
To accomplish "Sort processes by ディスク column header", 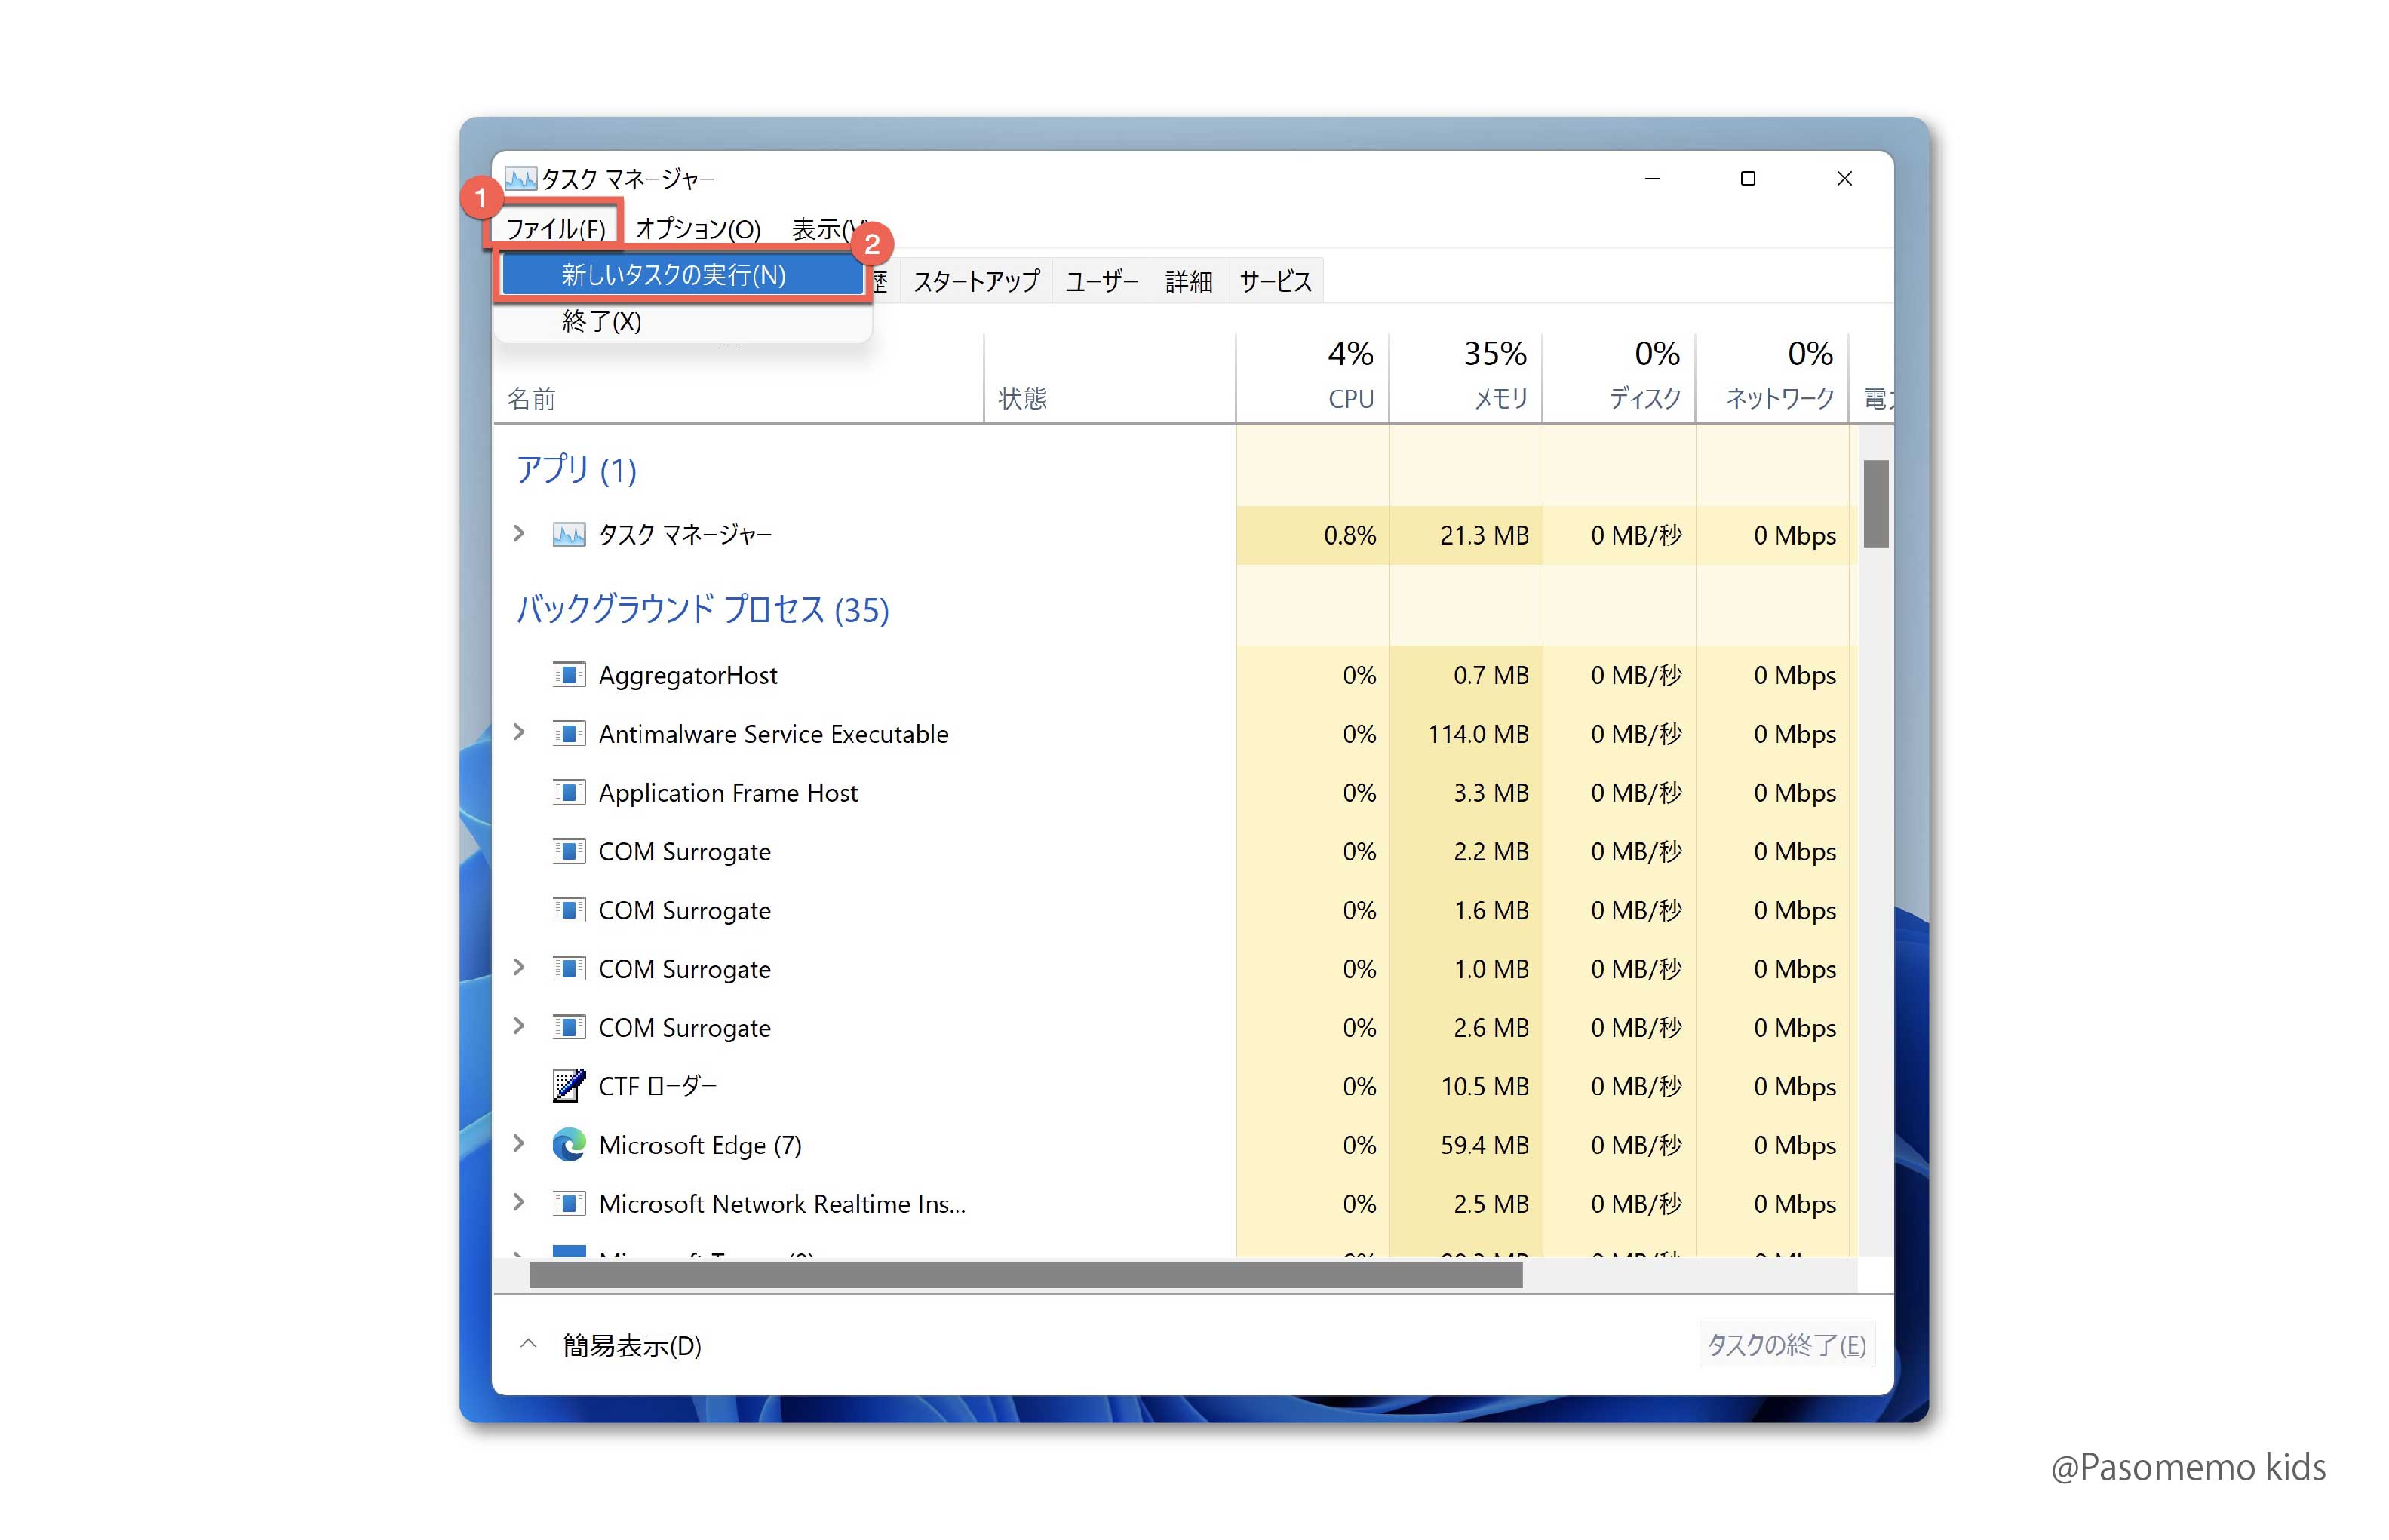I will point(1619,377).
